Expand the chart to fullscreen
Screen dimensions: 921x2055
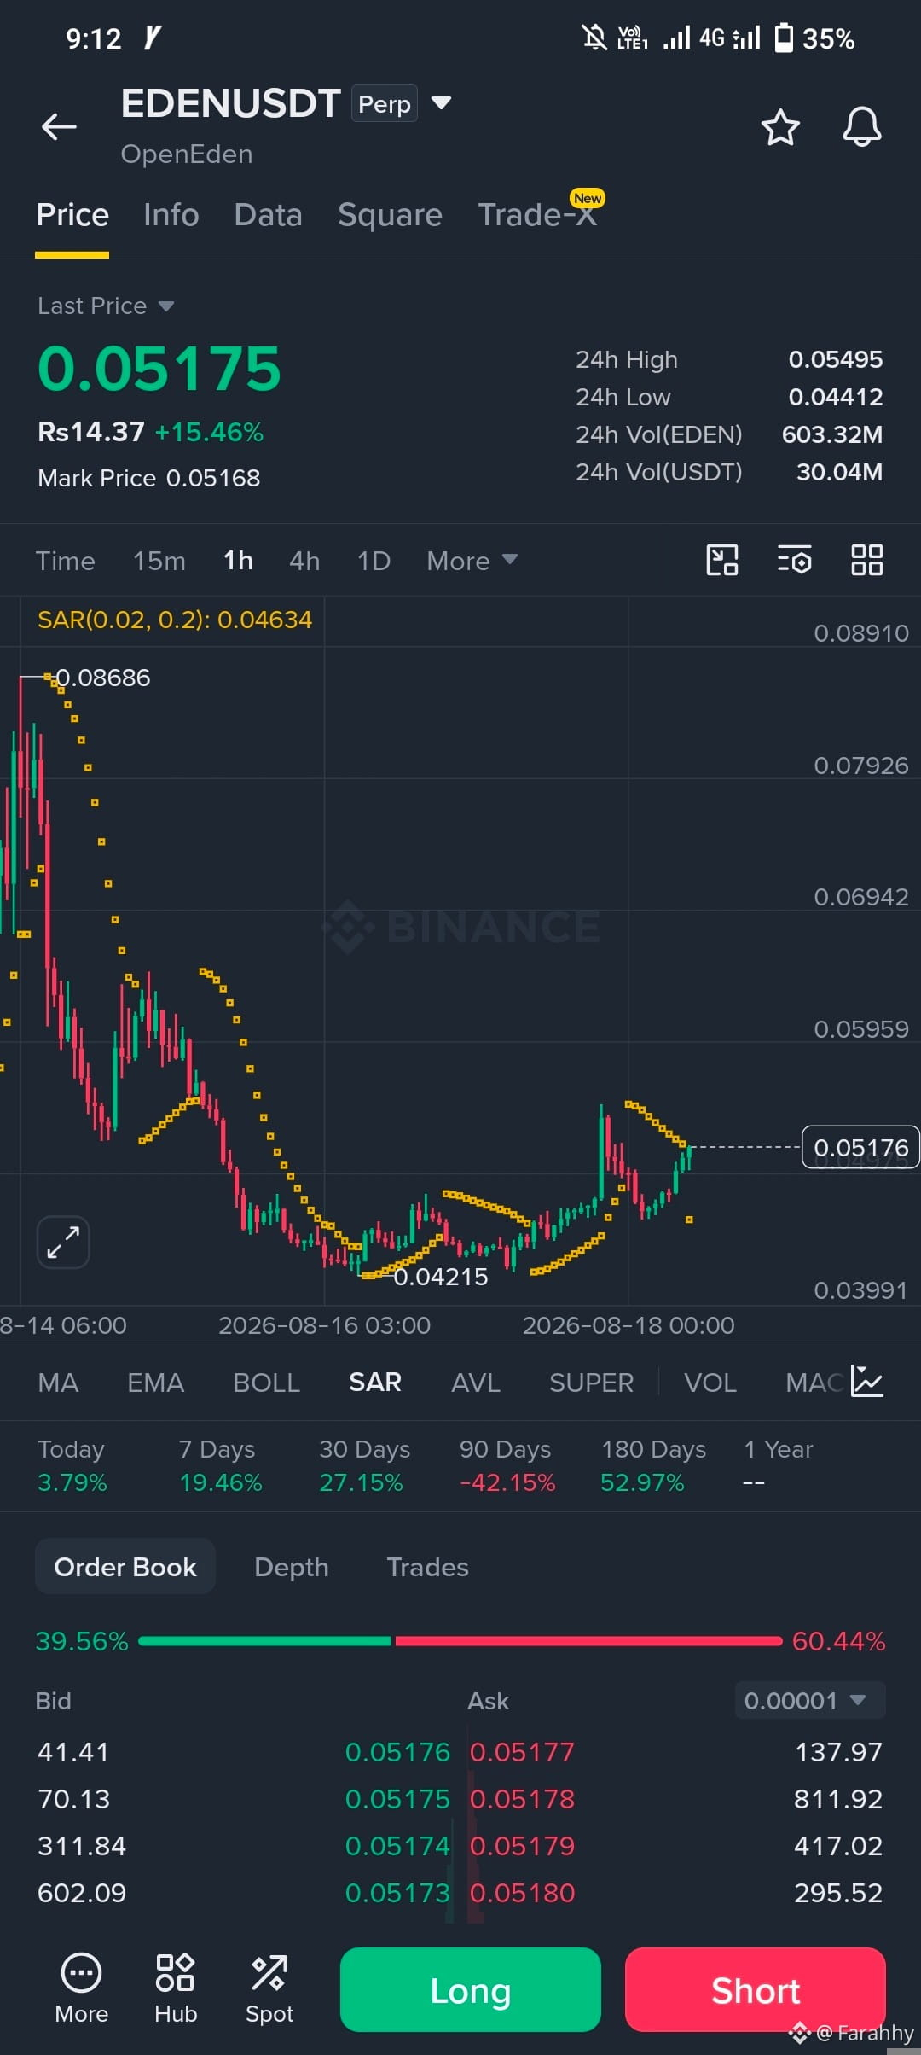point(63,1242)
